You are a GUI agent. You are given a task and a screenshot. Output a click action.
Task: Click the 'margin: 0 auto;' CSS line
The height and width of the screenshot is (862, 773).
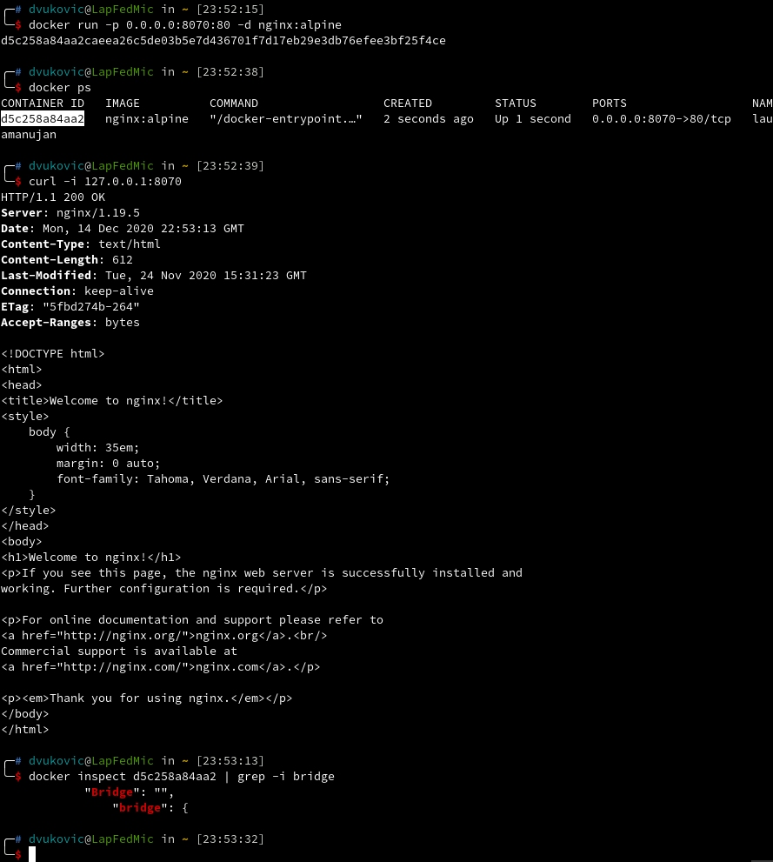tap(108, 464)
